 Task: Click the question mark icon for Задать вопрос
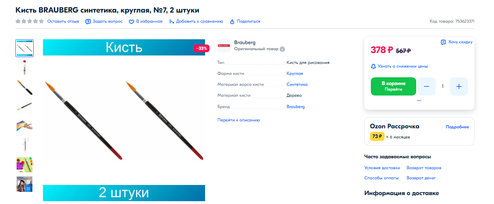[x=88, y=21]
